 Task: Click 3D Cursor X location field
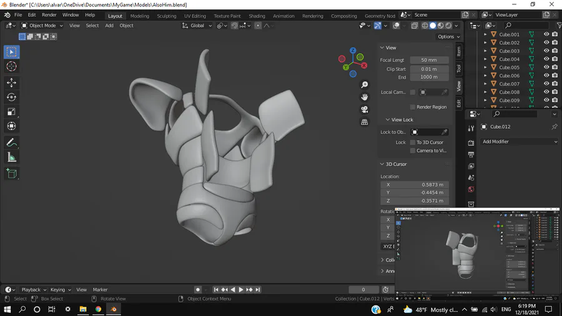tap(415, 185)
